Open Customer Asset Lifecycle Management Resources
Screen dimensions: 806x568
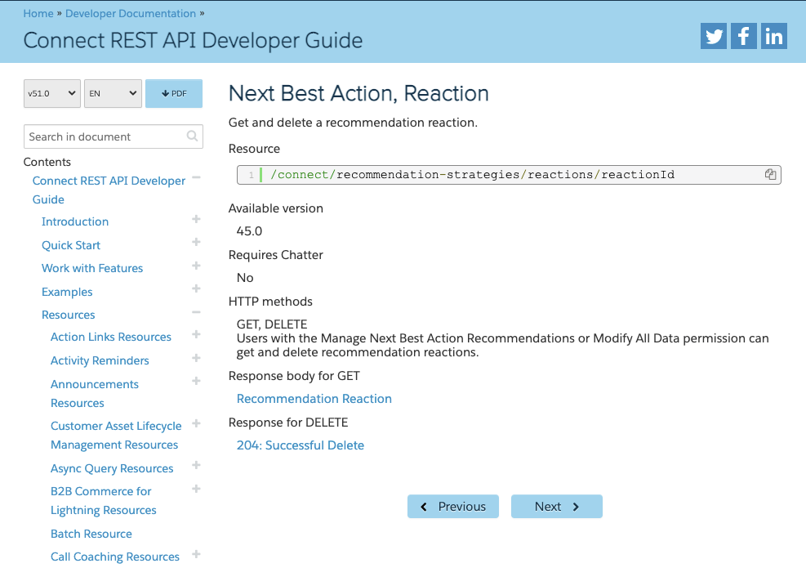(x=116, y=436)
